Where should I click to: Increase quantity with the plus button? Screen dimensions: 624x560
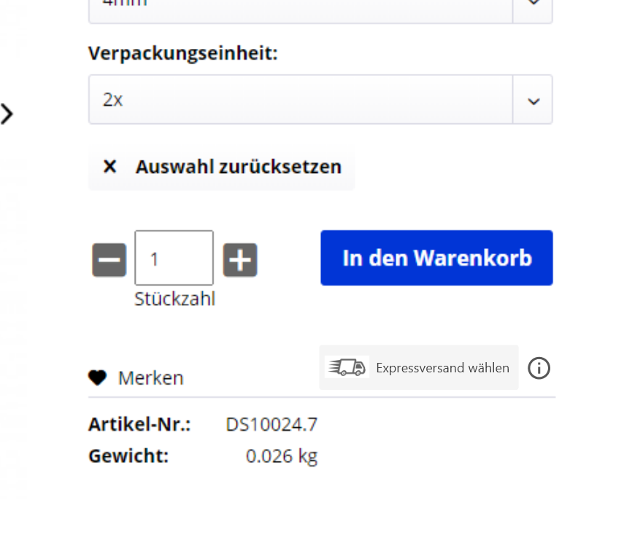[x=240, y=260]
